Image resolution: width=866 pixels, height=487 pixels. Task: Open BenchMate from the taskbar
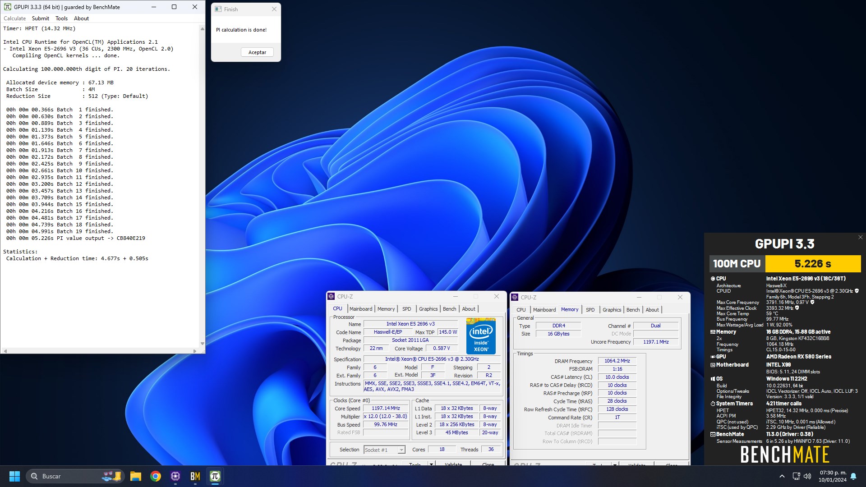coord(195,476)
